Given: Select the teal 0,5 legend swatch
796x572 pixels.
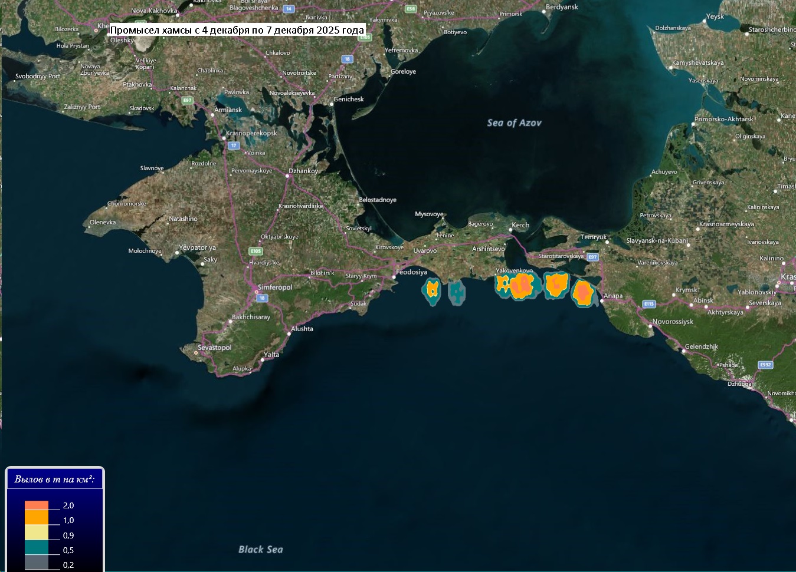Looking at the screenshot, I should click(x=37, y=547).
